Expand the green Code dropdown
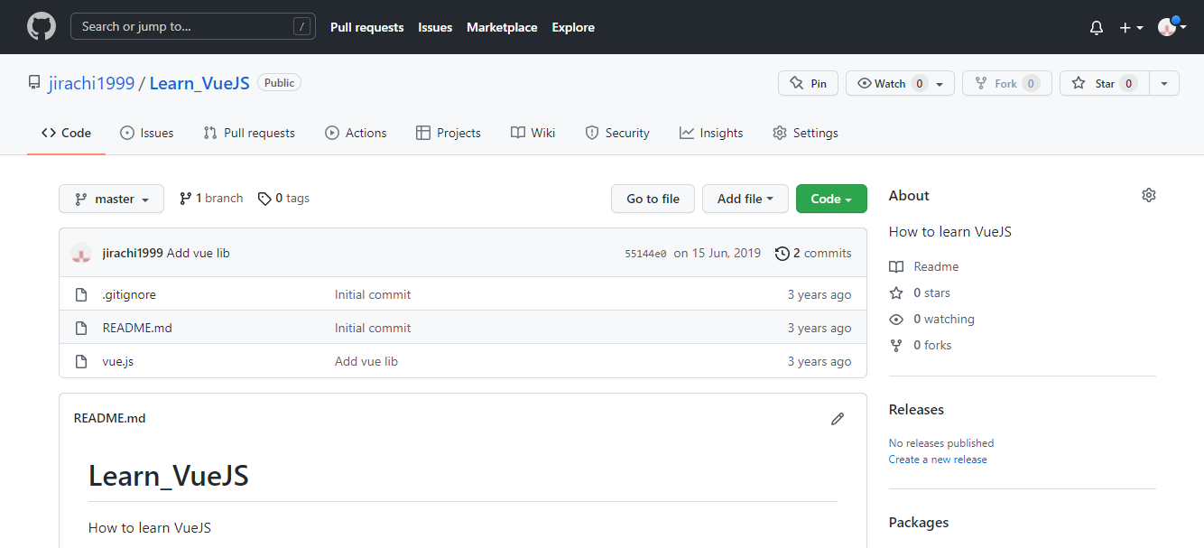Viewport: 1204px width, 548px height. (x=831, y=199)
